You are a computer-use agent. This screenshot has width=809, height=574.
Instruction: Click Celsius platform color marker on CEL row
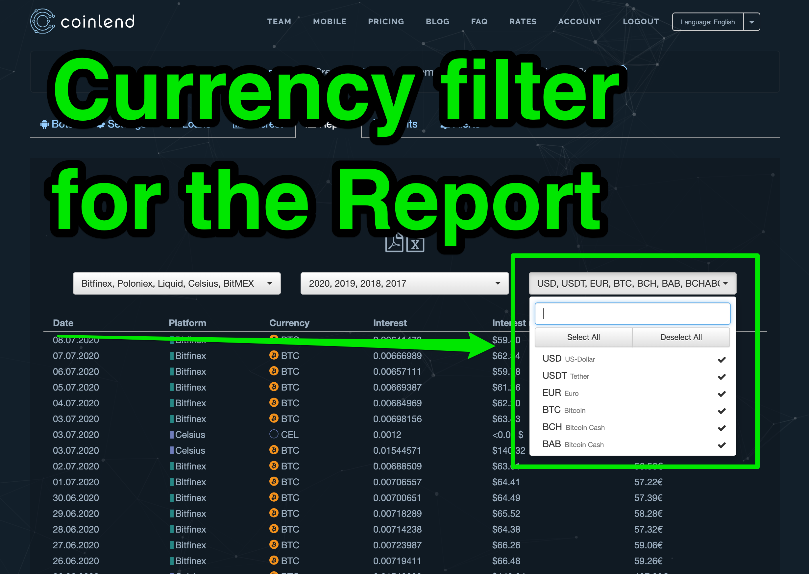172,434
